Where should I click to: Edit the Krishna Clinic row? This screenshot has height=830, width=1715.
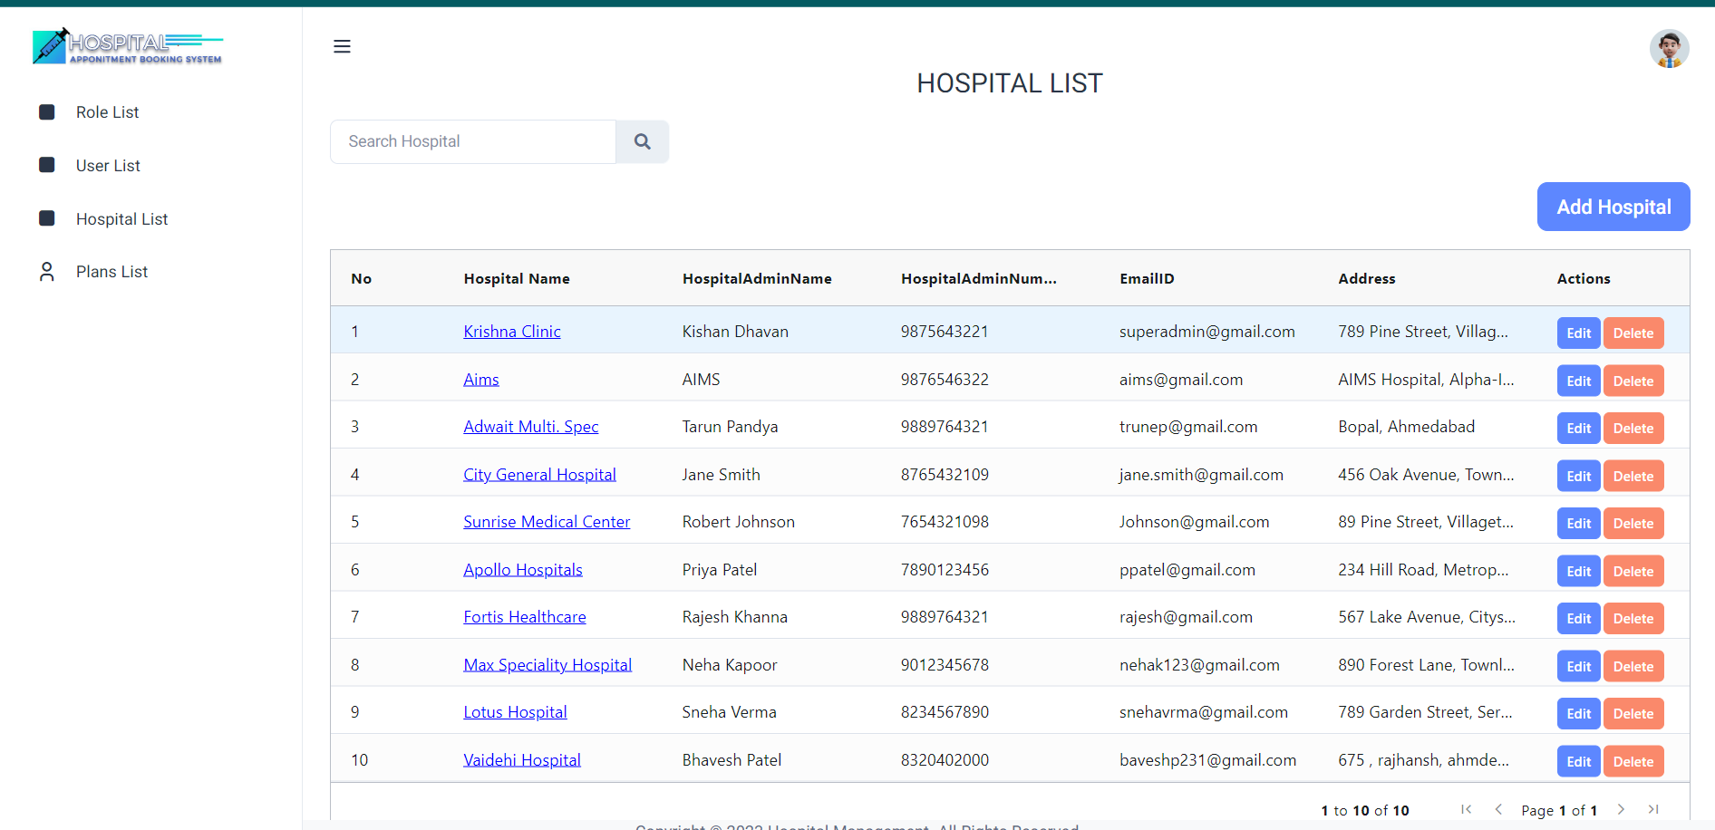(x=1578, y=333)
